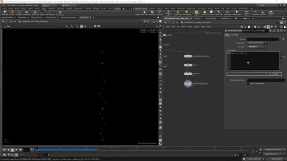Open the keys/channels dropdown near timeline
287x161 pixels.
(274, 150)
